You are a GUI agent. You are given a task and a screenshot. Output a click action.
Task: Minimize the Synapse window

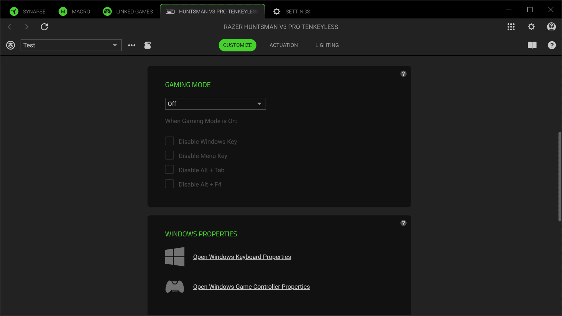click(509, 10)
